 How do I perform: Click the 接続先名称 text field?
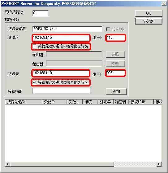67,29
